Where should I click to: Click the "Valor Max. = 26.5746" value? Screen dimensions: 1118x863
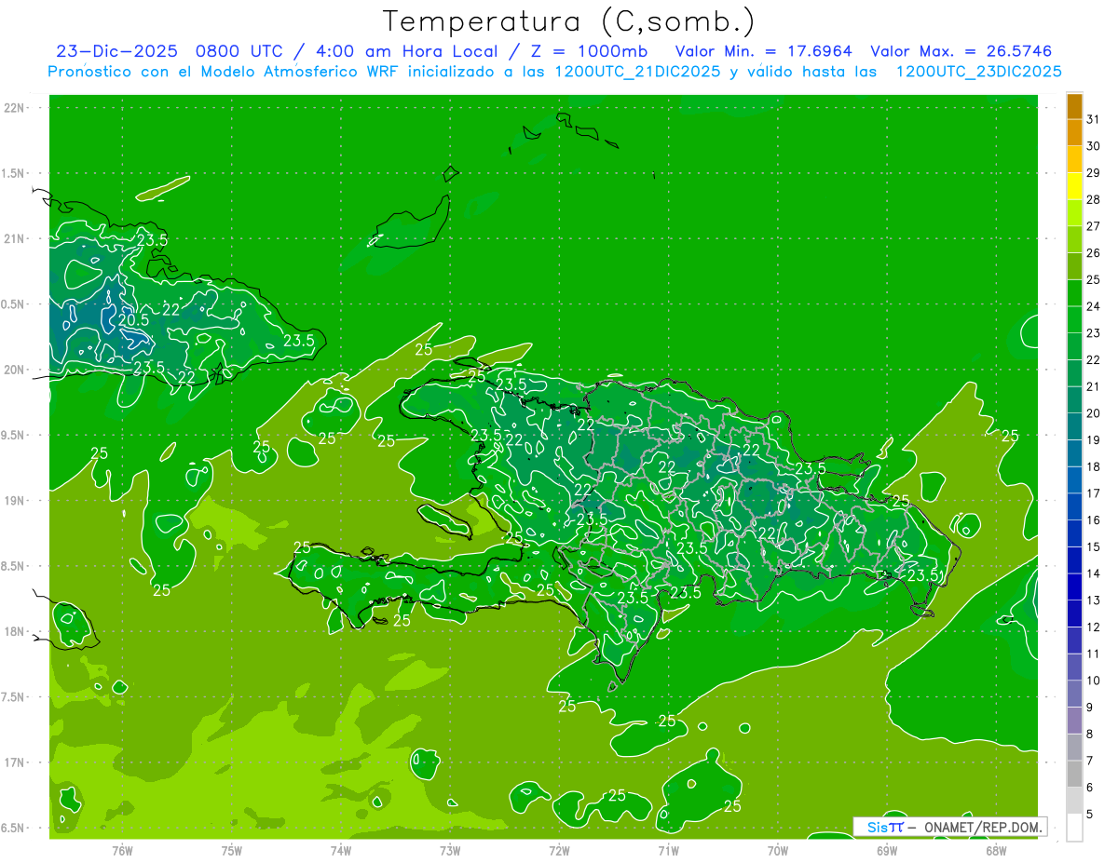click(x=961, y=51)
